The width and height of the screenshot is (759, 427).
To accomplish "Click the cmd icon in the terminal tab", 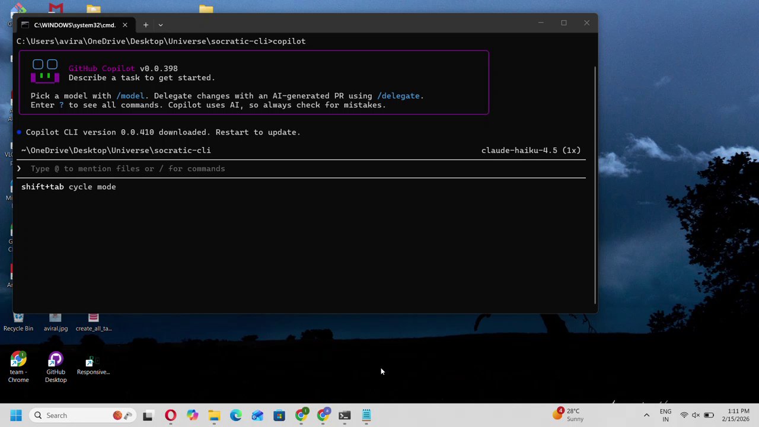I will click(25, 25).
